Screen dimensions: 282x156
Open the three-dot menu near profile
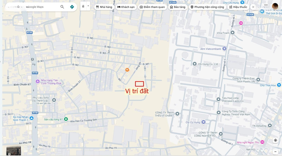click(x=266, y=5)
